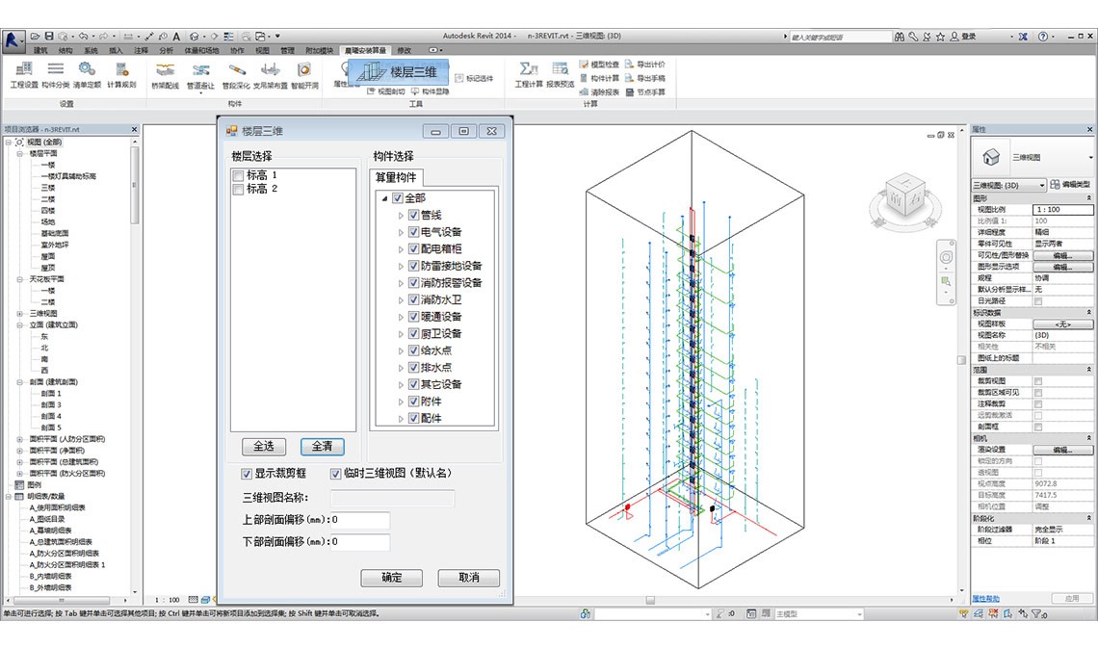Click the 上部剖面偏移 input field
Viewport: 1098px width, 648px height.
(359, 520)
